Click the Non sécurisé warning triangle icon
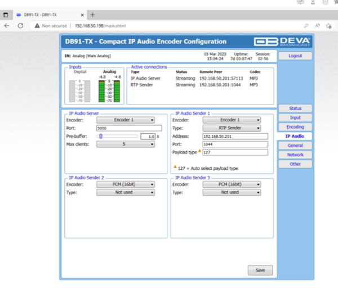This screenshot has width=338, height=293. [x=37, y=26]
